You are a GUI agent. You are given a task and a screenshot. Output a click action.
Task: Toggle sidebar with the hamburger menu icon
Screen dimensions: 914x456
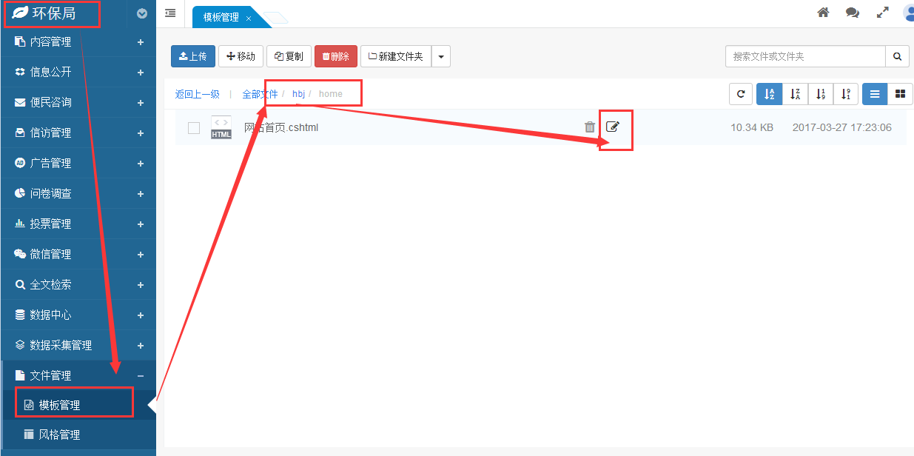click(170, 13)
